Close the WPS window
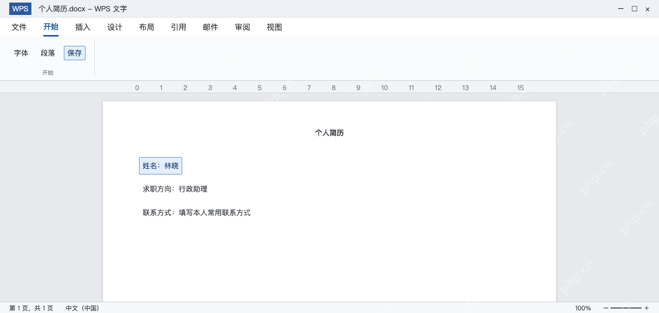 click(648, 9)
